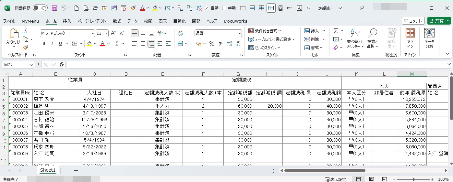Expand the Name Box M27 dropdown
Viewport: 453px width, 182px height.
pos(31,65)
